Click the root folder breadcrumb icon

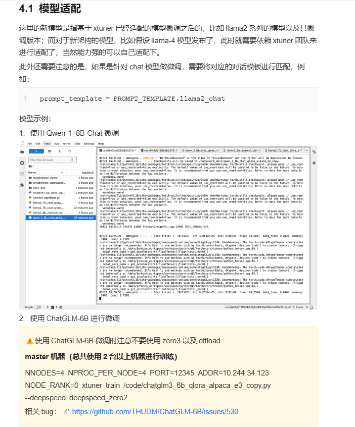click(30, 166)
